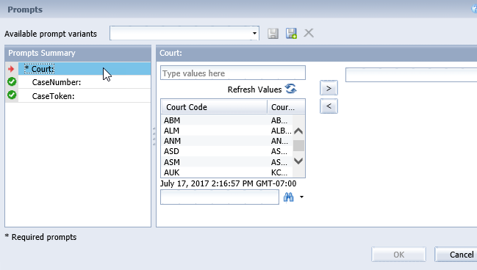Click the add value > button
The height and width of the screenshot is (270, 477).
(x=329, y=88)
